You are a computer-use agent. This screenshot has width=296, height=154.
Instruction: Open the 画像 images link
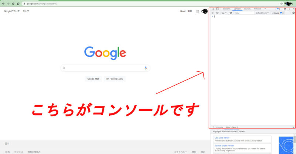click(x=190, y=11)
